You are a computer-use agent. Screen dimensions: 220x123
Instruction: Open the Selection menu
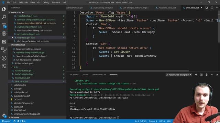pyautogui.click(x=23, y=2)
